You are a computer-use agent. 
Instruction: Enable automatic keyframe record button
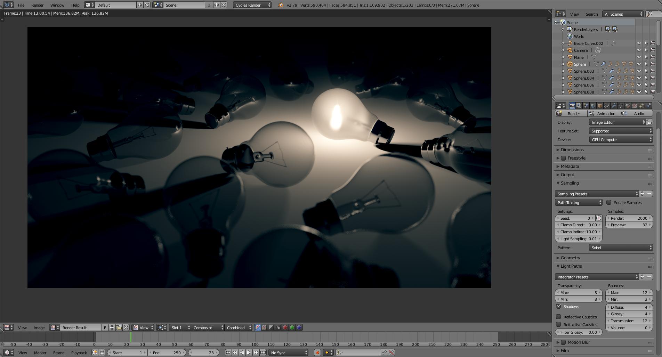pyautogui.click(x=317, y=352)
